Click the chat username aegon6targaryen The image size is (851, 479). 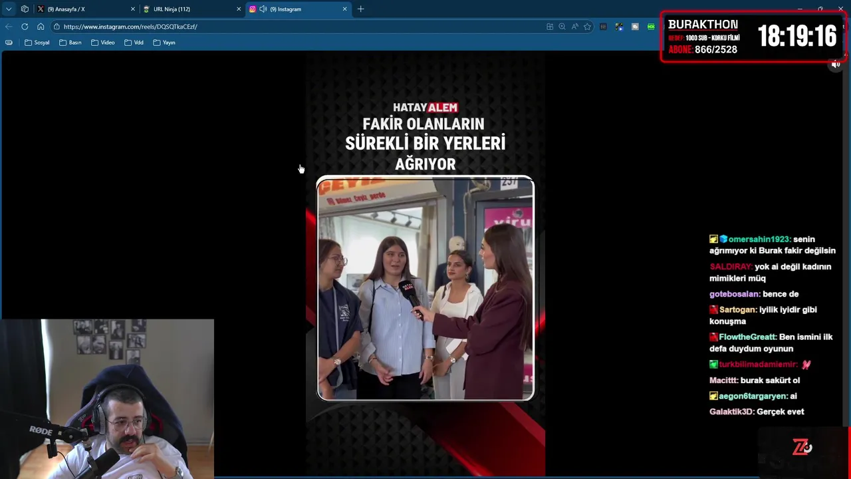coord(753,396)
